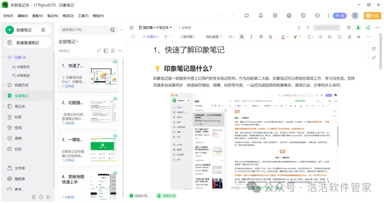The width and height of the screenshot is (384, 203).
Task: Open the note header three-dots menu
Action: [x=377, y=28]
